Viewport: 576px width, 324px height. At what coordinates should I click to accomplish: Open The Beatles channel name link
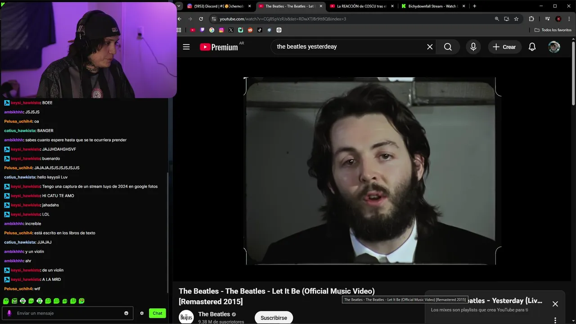point(214,314)
